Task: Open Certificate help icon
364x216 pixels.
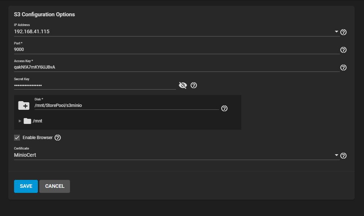Action: click(x=343, y=156)
